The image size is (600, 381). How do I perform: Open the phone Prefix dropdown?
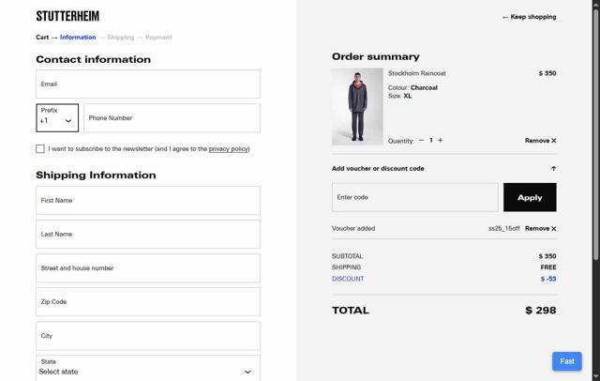point(57,118)
